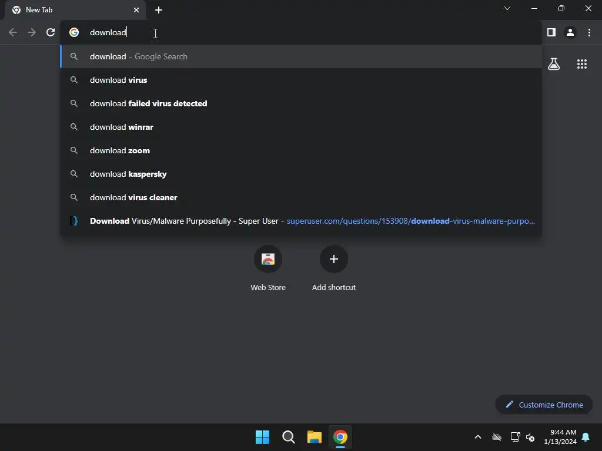602x451 pixels.
Task: Go back with the back arrow
Action: click(13, 33)
